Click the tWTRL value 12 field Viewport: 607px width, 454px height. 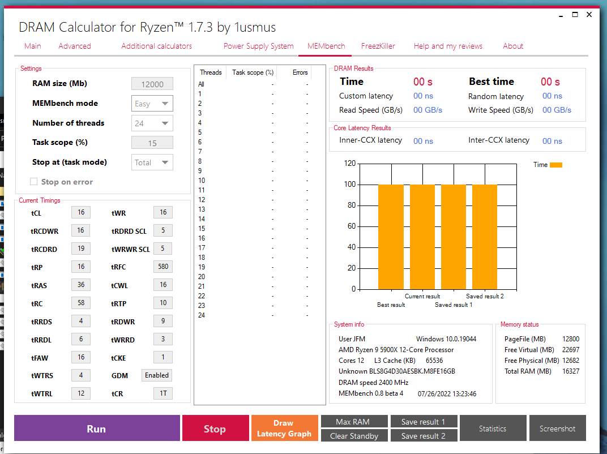(81, 393)
